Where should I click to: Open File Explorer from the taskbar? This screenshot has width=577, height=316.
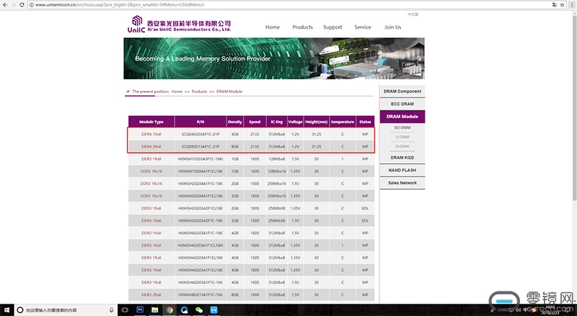click(155, 310)
